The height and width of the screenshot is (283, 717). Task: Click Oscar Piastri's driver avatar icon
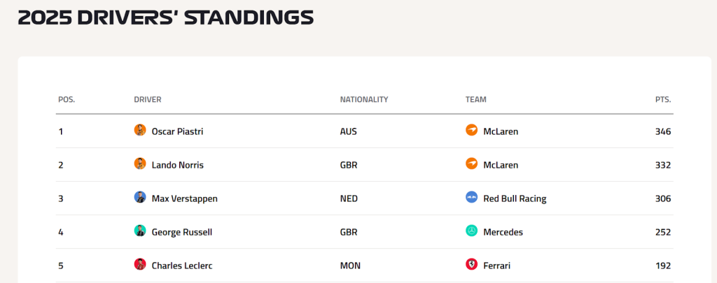[x=140, y=131]
